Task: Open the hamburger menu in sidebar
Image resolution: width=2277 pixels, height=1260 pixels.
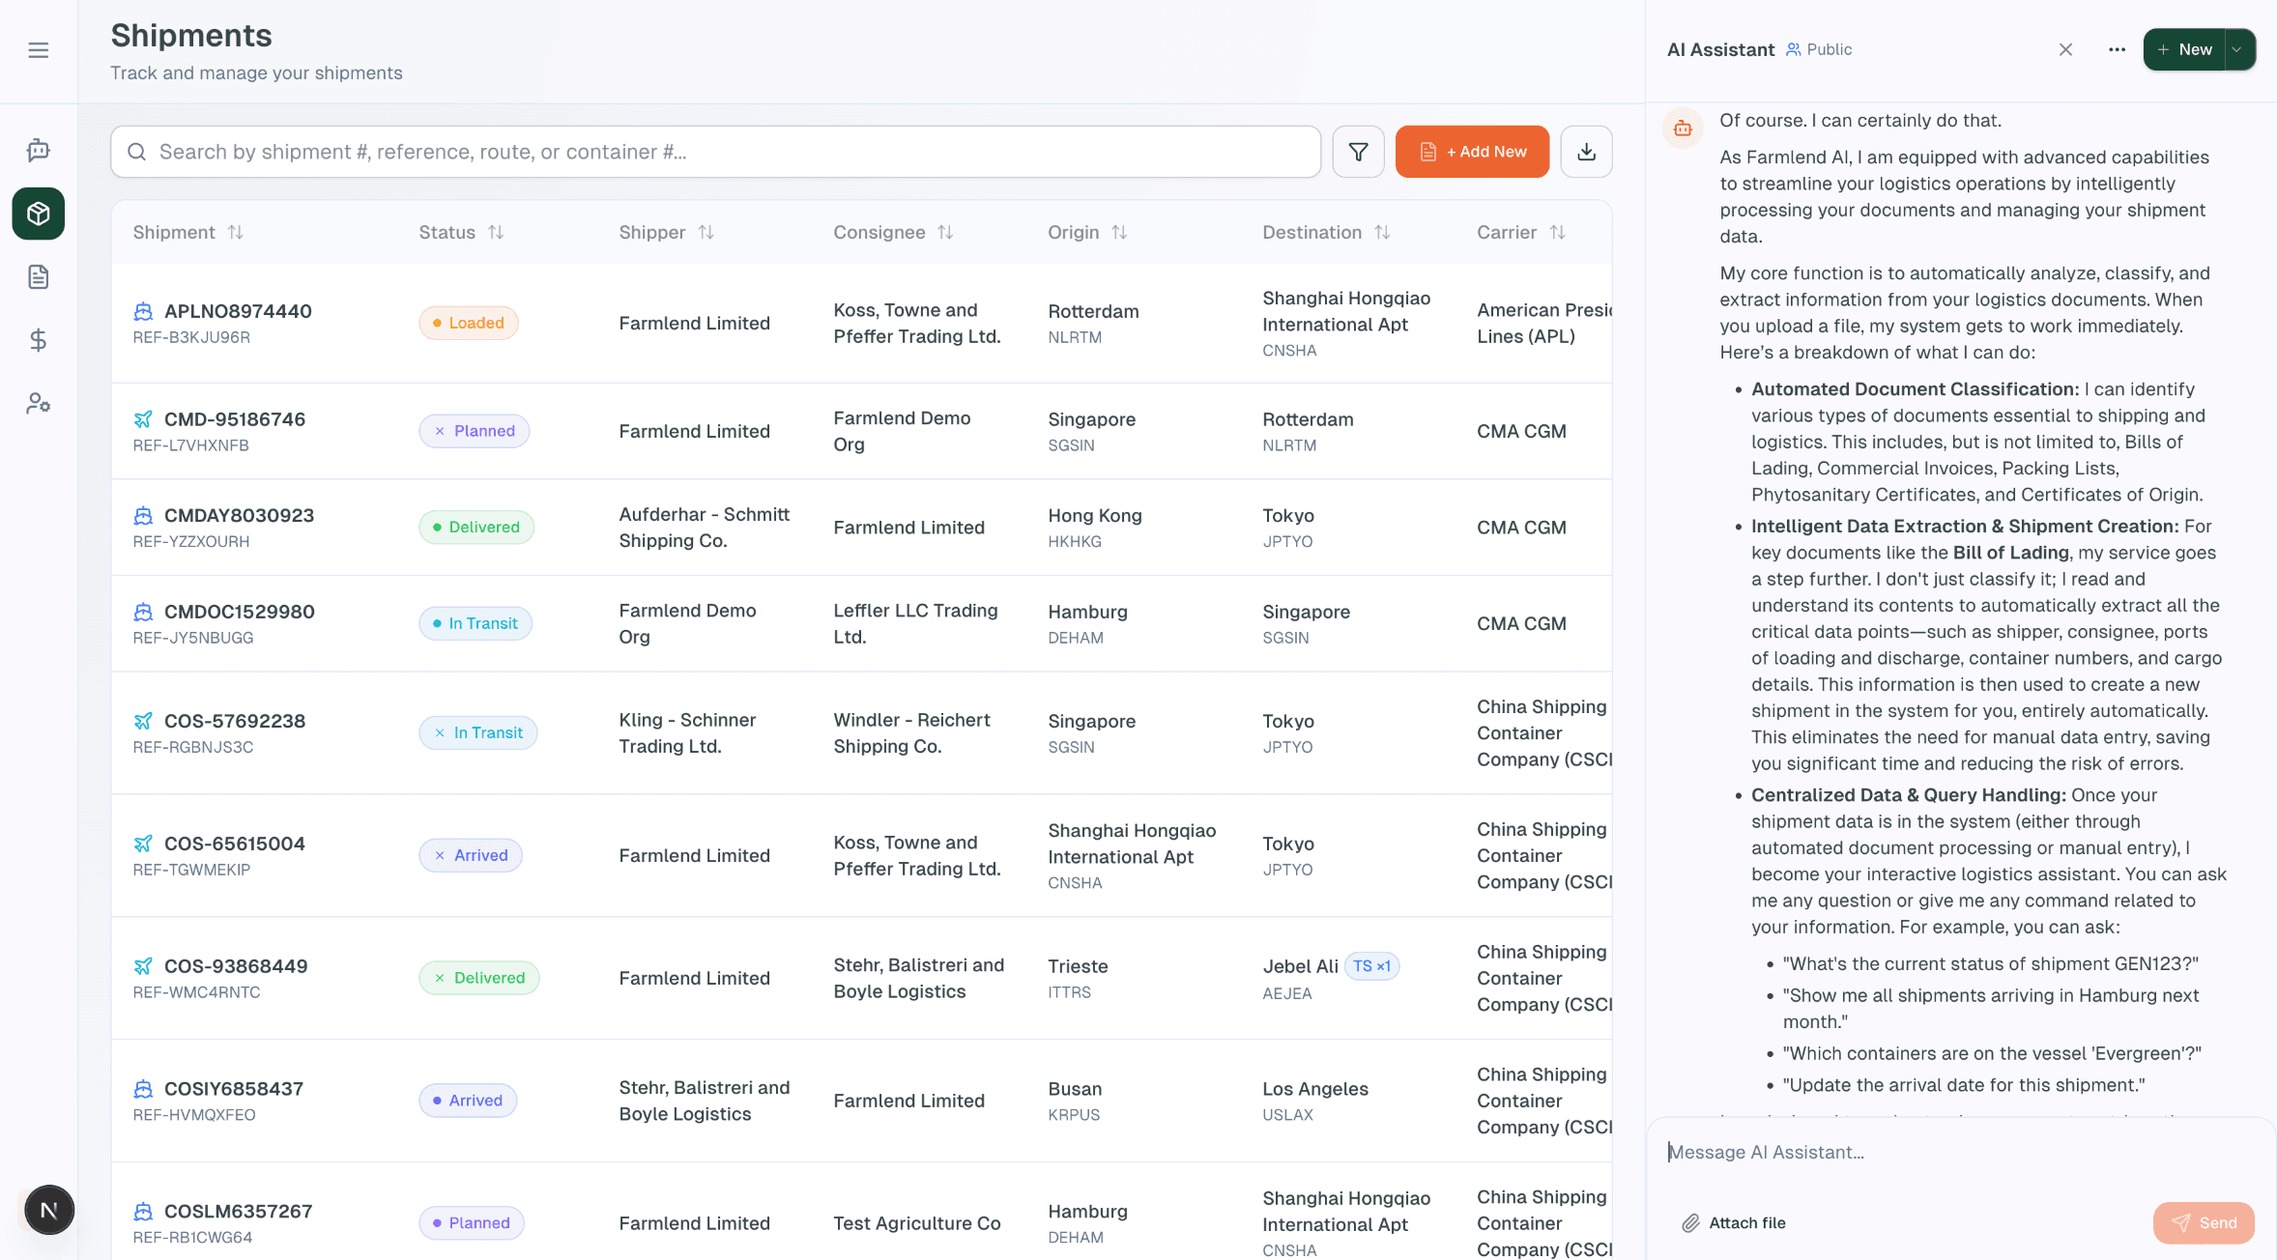Action: 39,50
